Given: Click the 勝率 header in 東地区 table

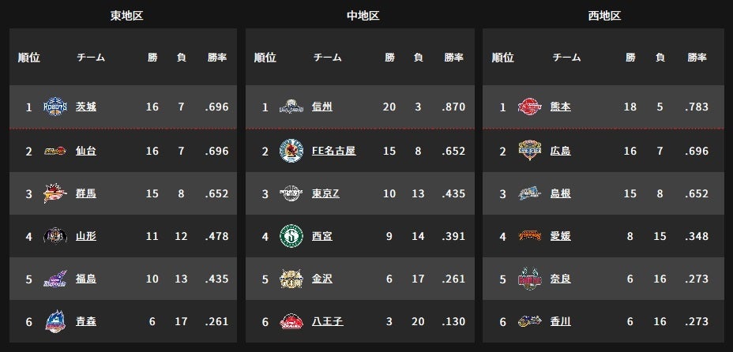Looking at the screenshot, I should tap(217, 58).
